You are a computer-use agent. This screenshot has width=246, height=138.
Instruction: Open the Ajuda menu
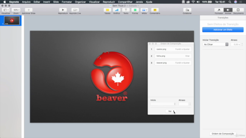tap(149, 2)
